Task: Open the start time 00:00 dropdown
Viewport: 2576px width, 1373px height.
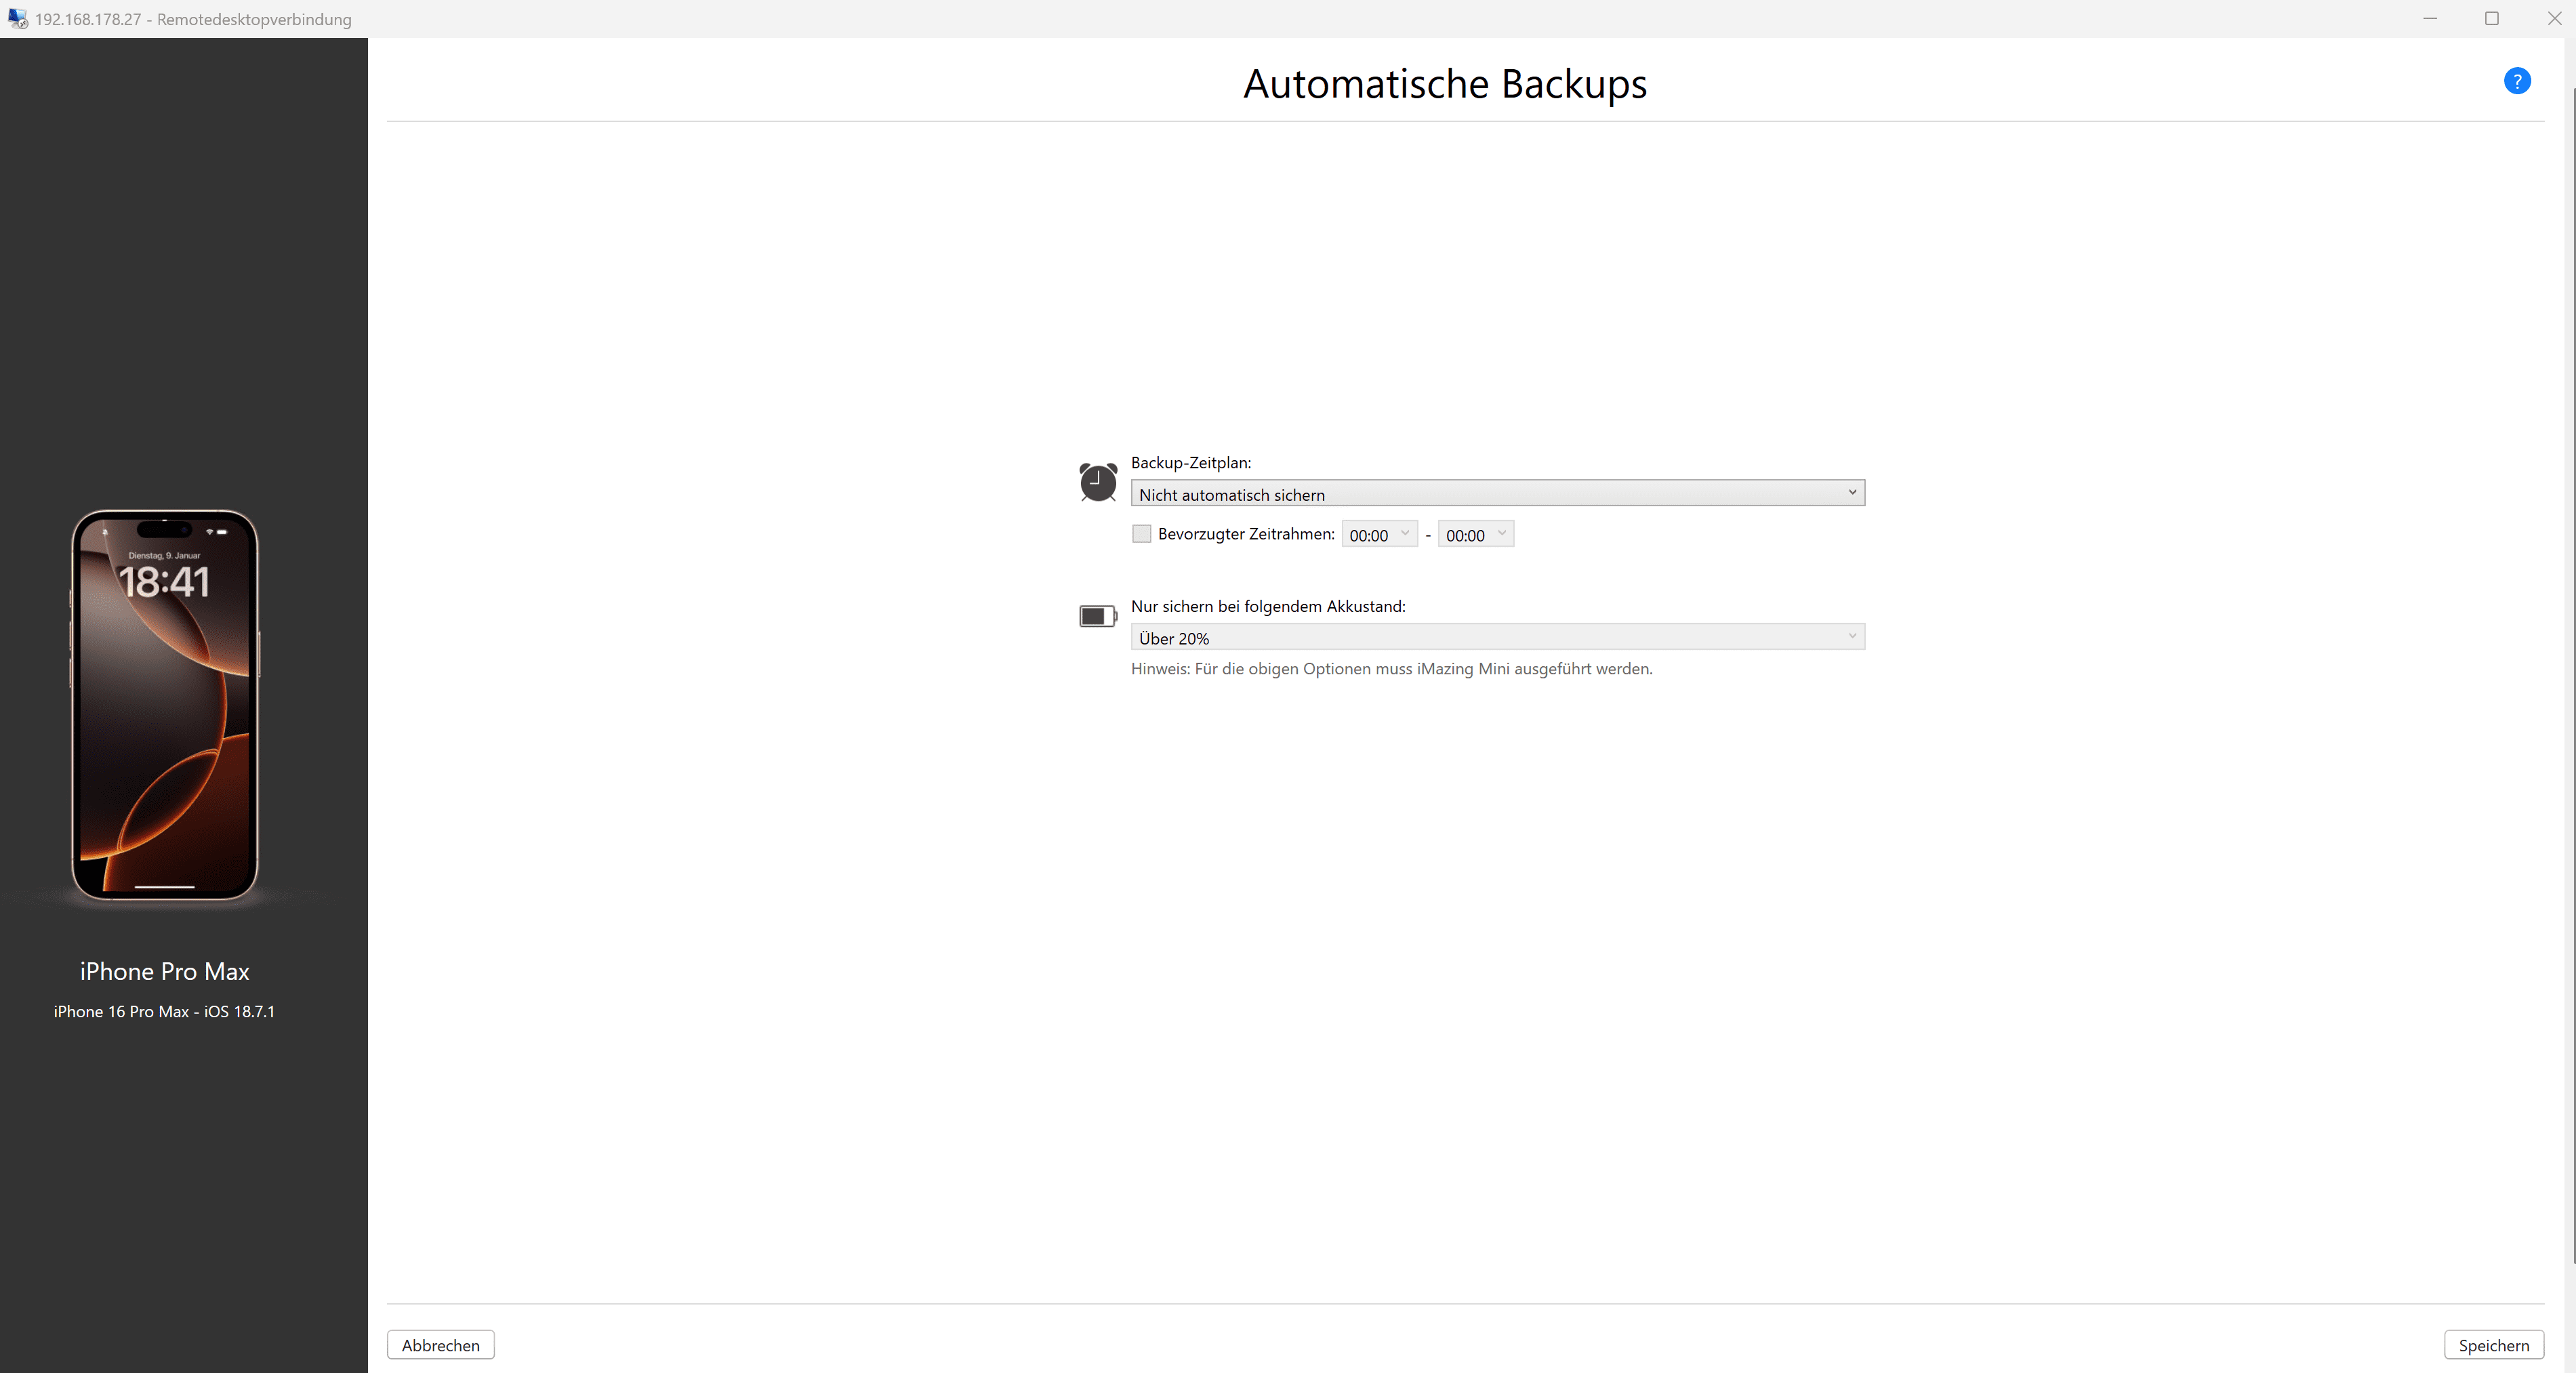Action: pos(1379,535)
